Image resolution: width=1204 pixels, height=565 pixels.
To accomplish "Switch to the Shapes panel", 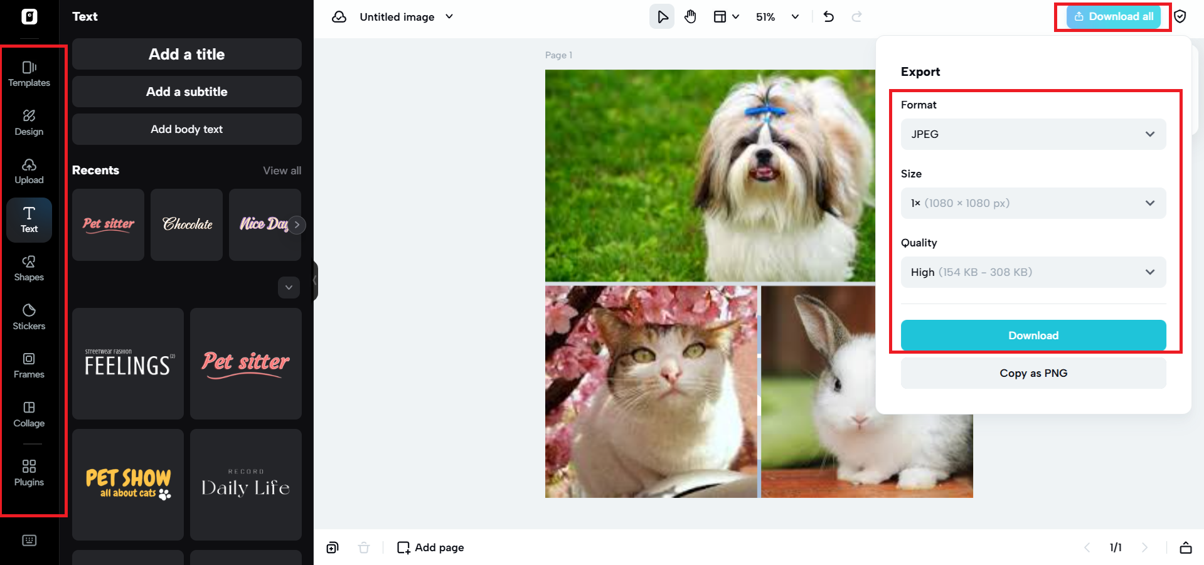I will (29, 268).
